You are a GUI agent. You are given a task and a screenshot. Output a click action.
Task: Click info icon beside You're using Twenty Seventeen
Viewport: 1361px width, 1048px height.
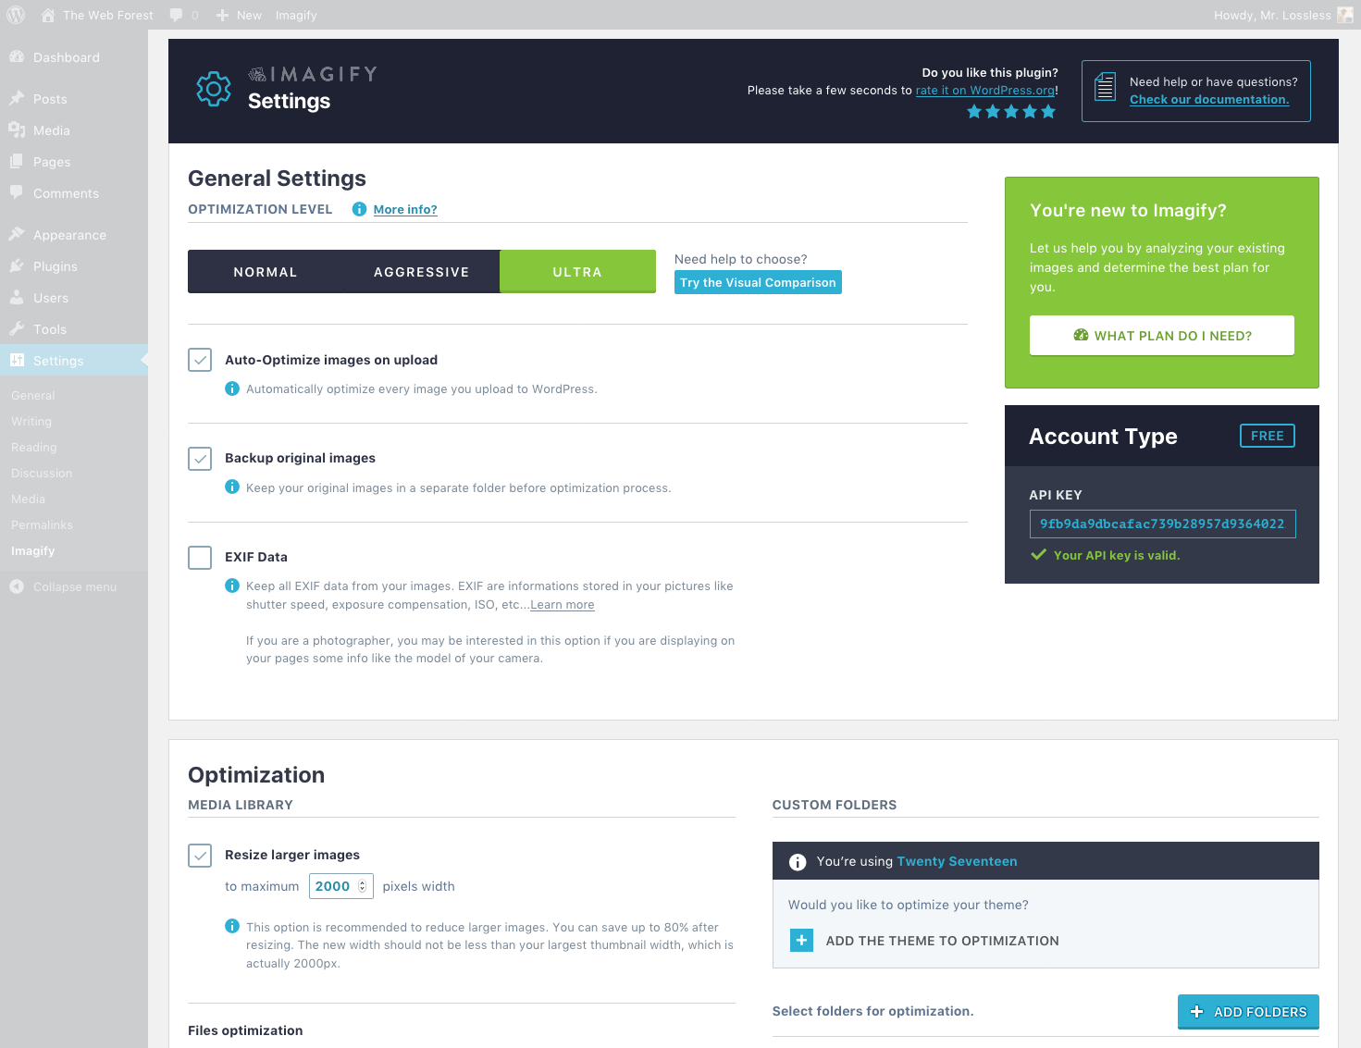click(x=798, y=862)
